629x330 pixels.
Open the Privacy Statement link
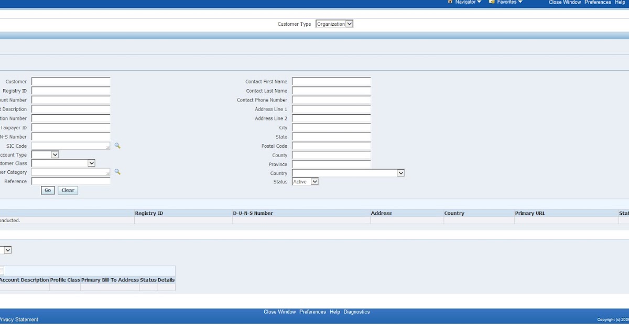19,319
